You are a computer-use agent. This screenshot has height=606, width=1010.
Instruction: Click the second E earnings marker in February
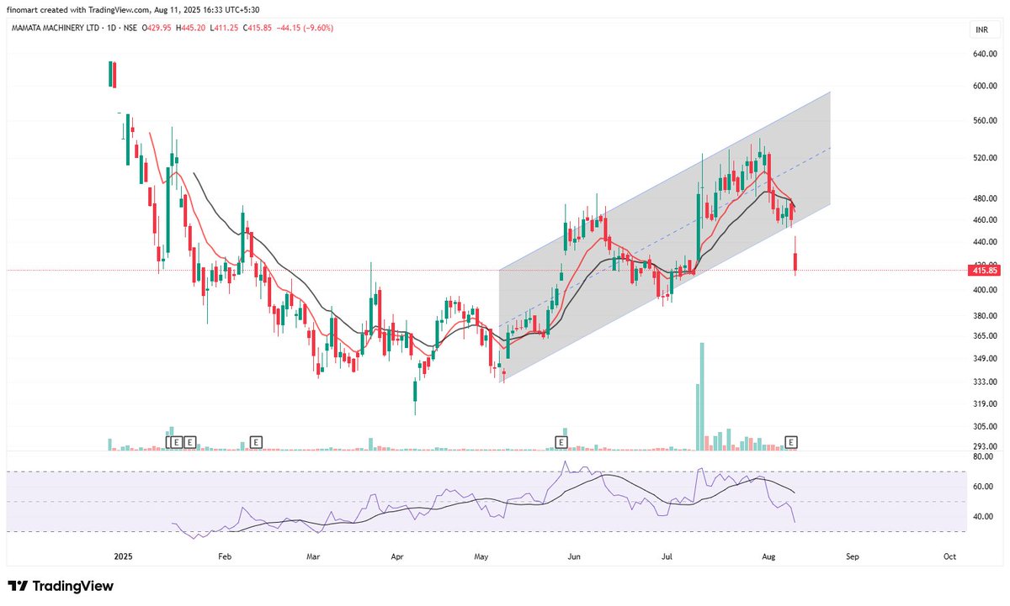189,441
